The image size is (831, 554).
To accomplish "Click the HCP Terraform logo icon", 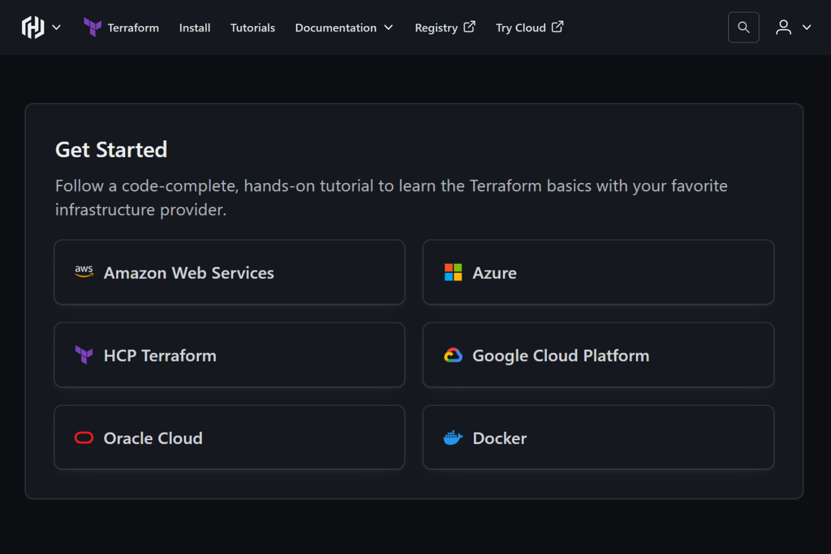I will [84, 355].
